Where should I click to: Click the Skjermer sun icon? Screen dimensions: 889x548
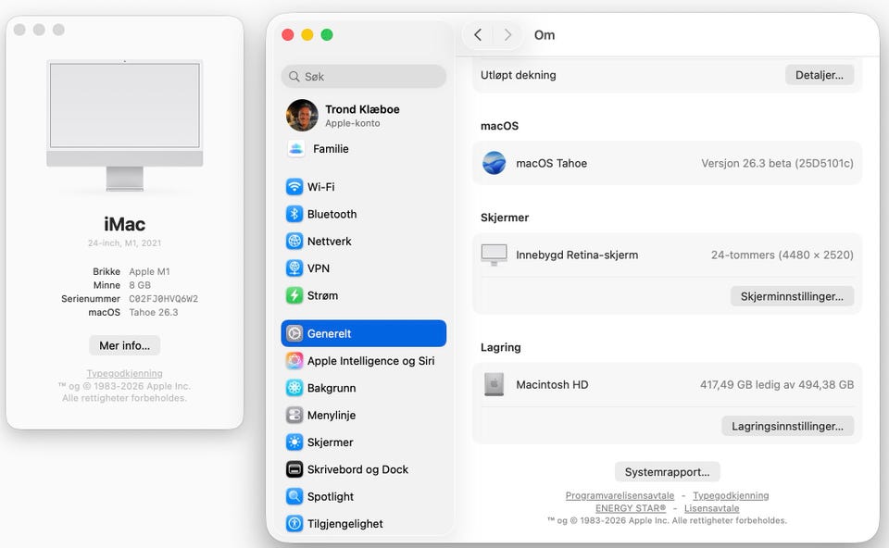(294, 442)
